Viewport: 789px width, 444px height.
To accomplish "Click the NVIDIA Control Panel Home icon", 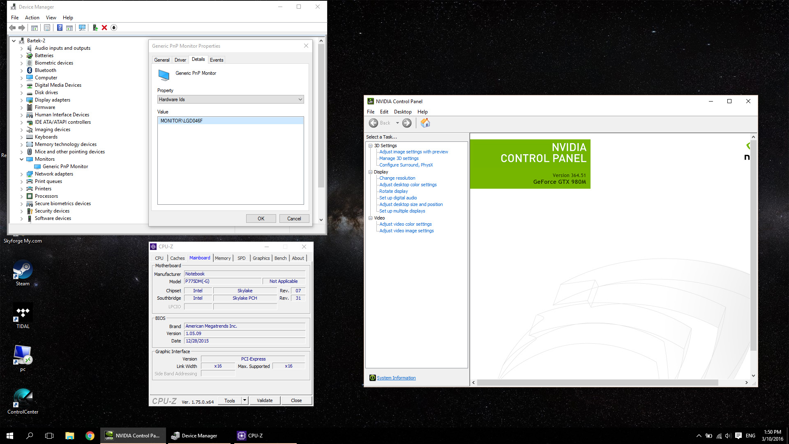I will tap(425, 123).
